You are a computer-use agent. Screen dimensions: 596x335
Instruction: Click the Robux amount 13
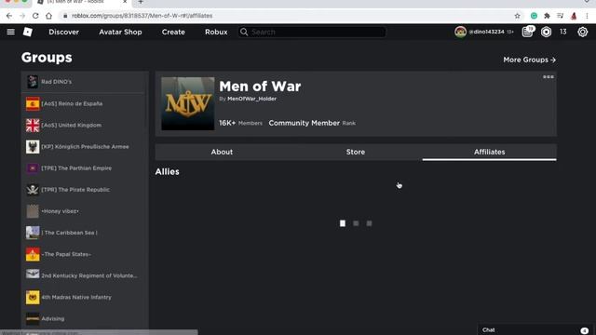pos(562,32)
